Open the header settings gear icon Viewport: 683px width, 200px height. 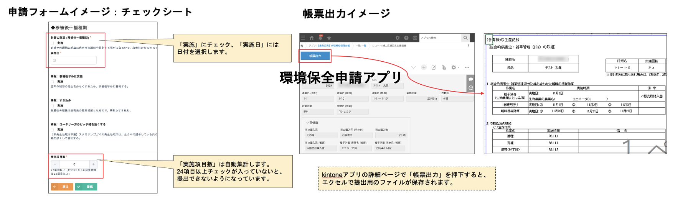[x=398, y=38]
